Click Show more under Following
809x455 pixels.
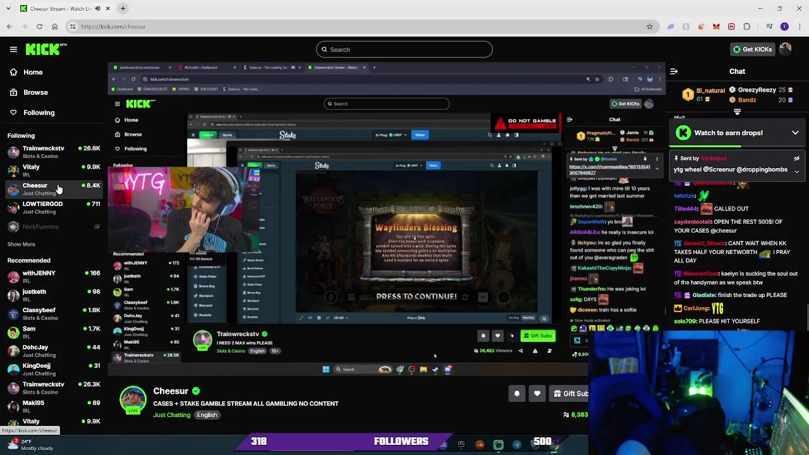tap(21, 244)
